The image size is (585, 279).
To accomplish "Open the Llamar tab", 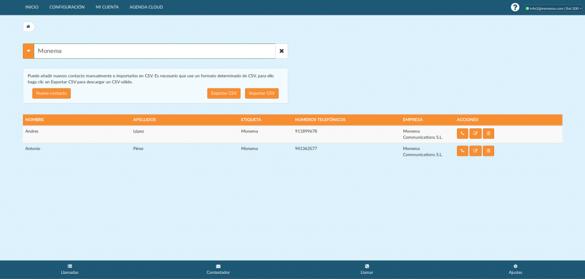I will click(367, 269).
